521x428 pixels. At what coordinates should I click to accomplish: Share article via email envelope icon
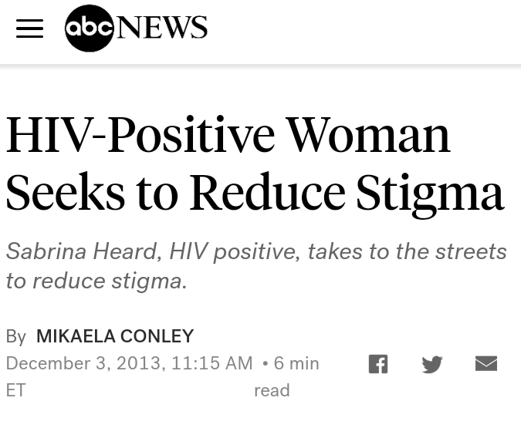click(x=485, y=363)
